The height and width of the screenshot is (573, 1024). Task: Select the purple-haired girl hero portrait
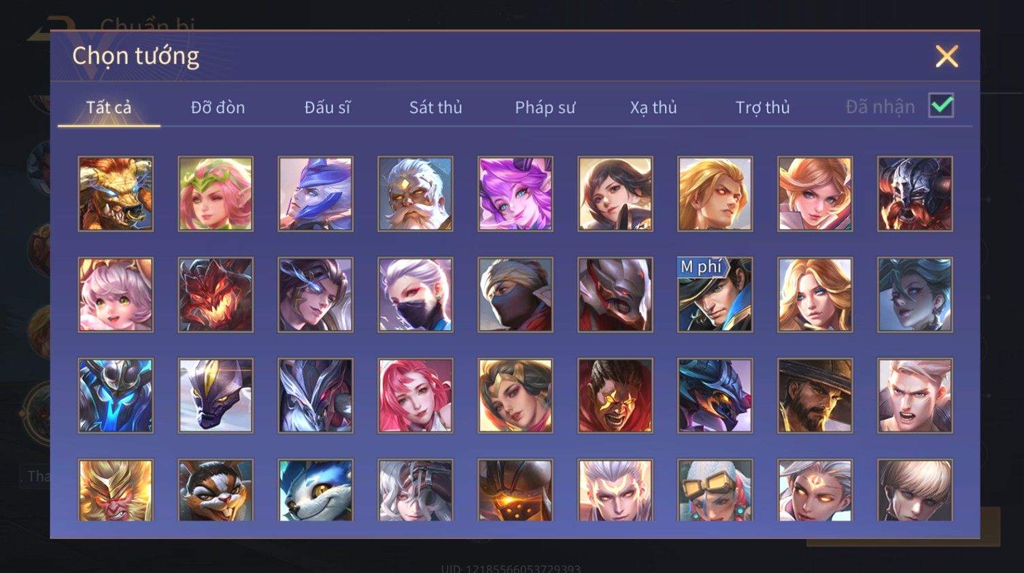click(x=515, y=194)
